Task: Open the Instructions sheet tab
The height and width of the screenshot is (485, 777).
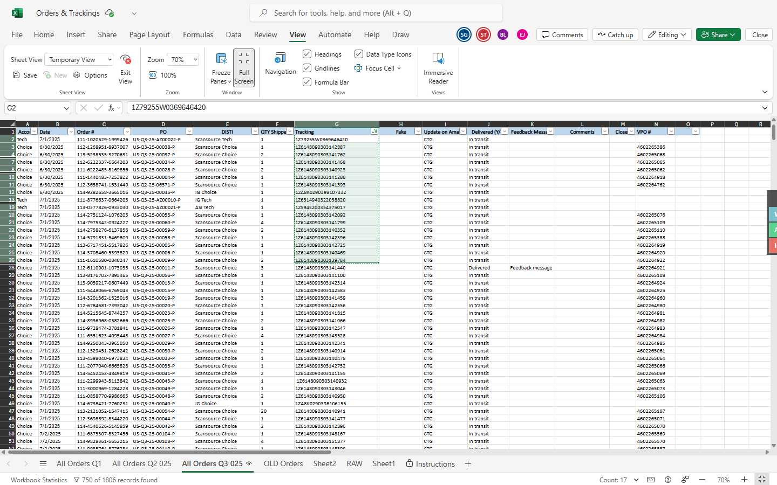Action: pos(430,464)
